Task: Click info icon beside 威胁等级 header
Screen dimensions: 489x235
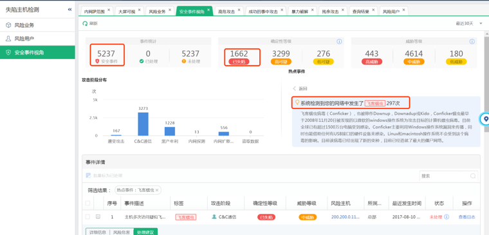Action: tap(472, 41)
